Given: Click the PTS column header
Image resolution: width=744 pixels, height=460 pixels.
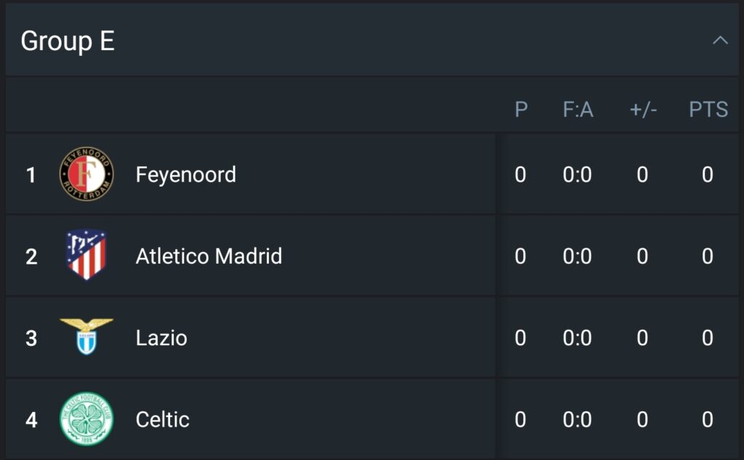Looking at the screenshot, I should click(708, 110).
